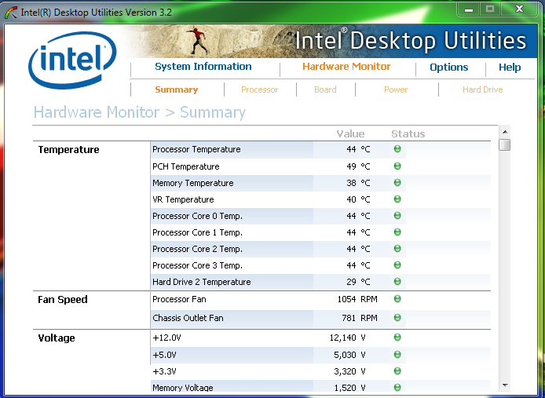Open the Help tab
This screenshot has height=398, width=545.
coord(510,68)
